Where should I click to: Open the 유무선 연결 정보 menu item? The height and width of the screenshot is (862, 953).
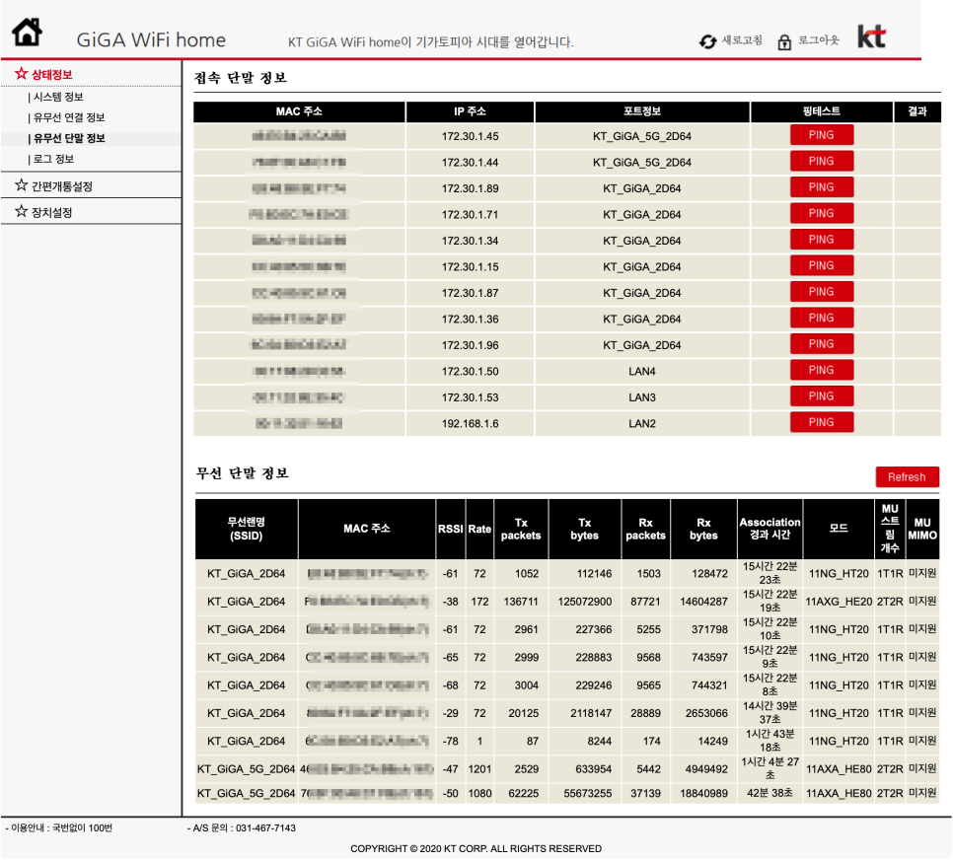click(66, 117)
